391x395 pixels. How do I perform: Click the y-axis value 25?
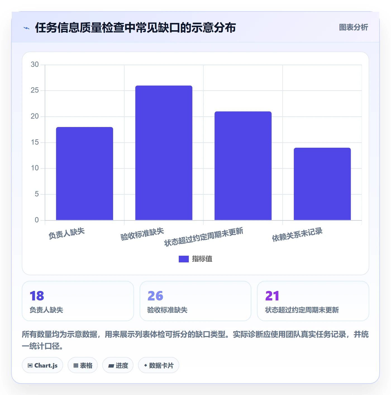click(35, 90)
